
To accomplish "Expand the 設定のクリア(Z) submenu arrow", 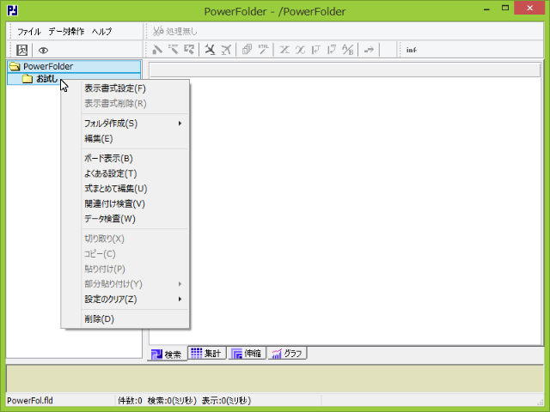I will click(180, 299).
